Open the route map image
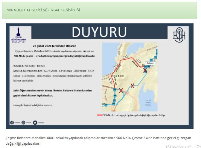This screenshot has width=201, height=148. 130,77
